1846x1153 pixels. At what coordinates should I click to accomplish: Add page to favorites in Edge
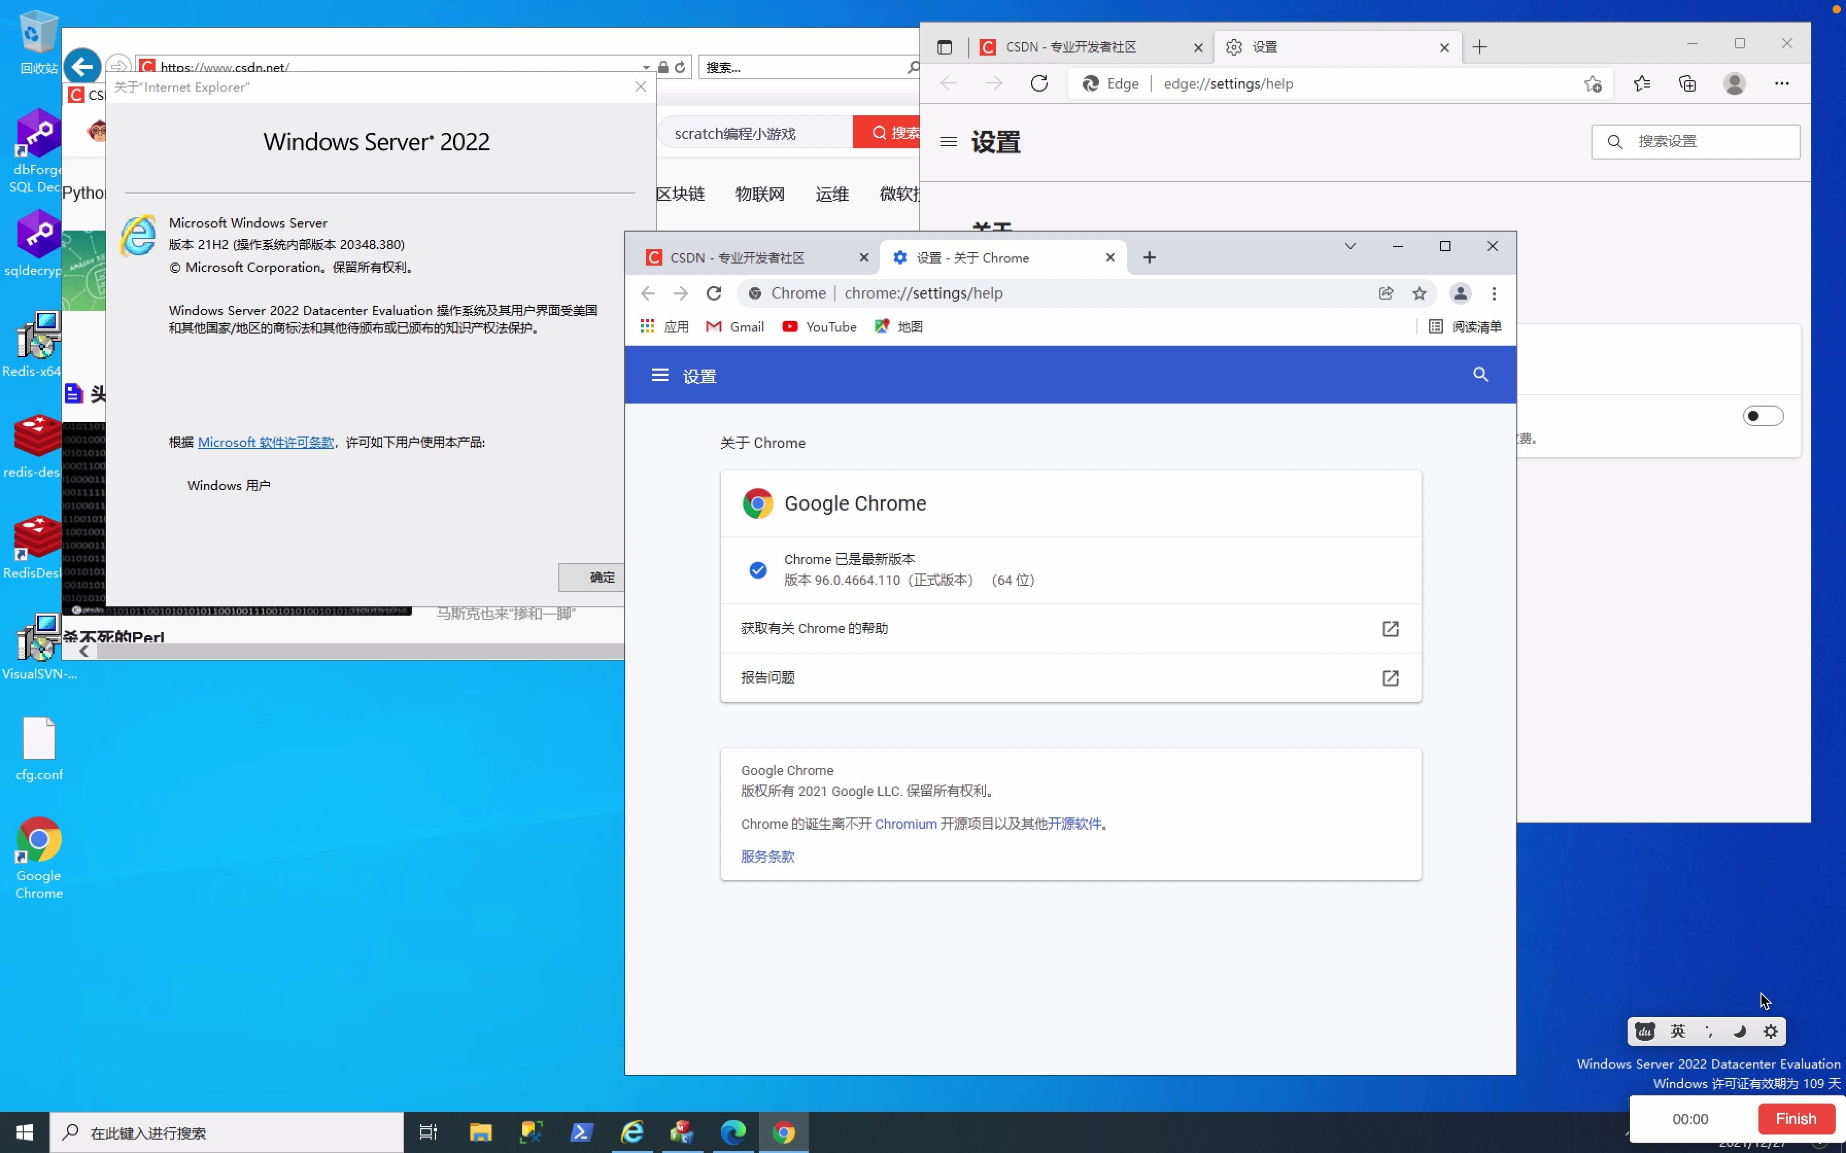click(x=1592, y=84)
